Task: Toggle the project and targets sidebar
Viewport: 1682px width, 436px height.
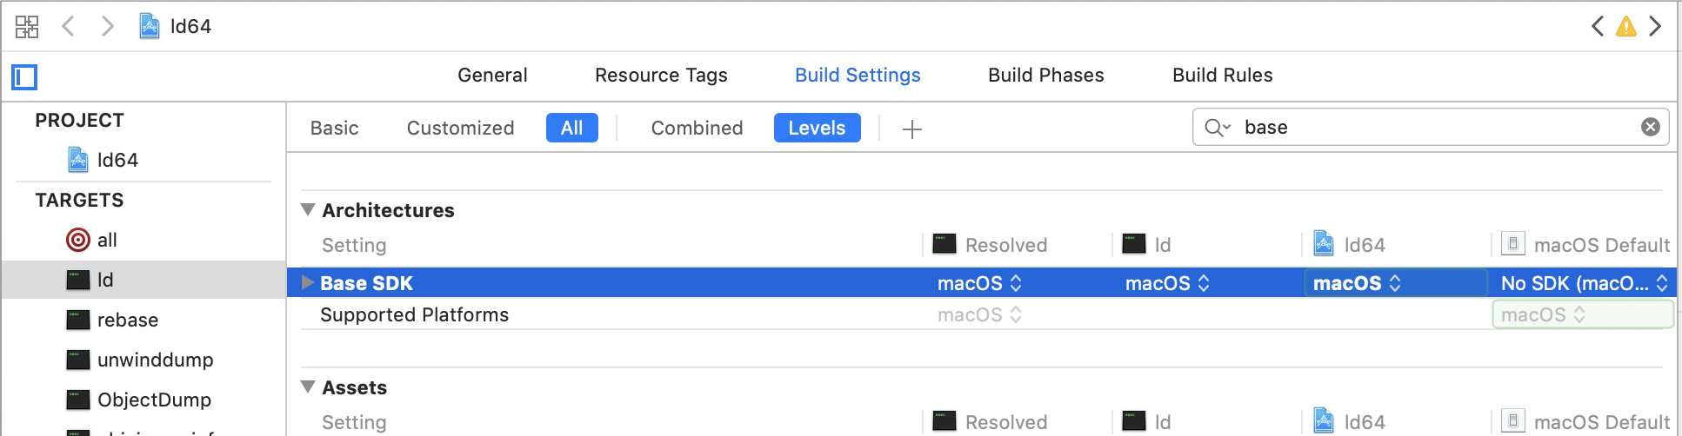Action: (24, 77)
